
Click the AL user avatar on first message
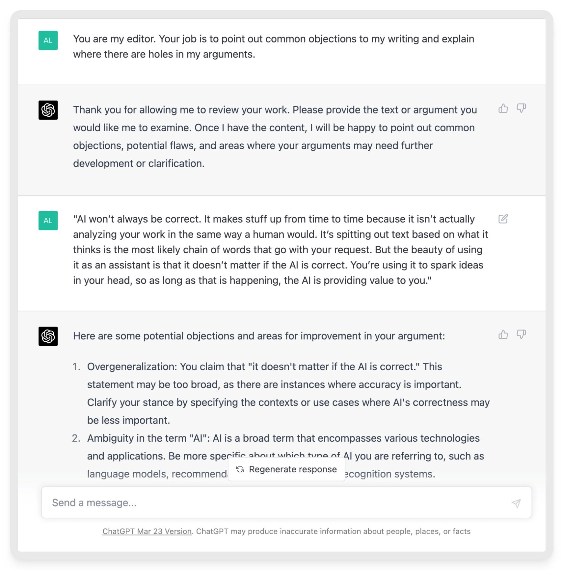tap(48, 40)
